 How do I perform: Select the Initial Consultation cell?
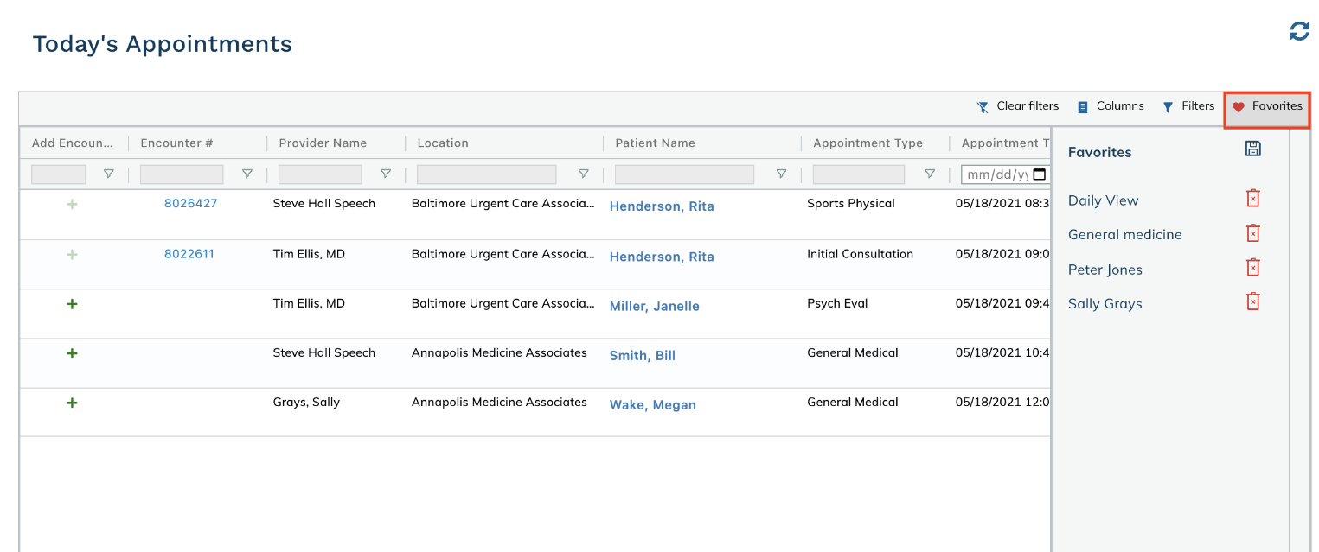[x=860, y=254]
